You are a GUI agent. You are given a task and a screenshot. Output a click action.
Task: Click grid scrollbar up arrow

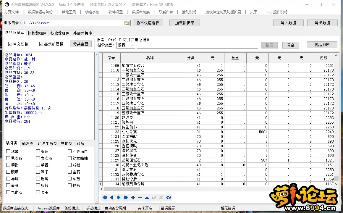(x=336, y=55)
